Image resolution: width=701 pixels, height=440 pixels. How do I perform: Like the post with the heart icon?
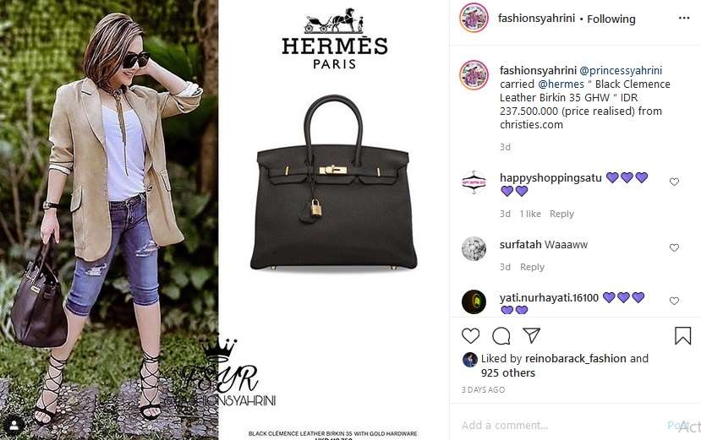[470, 336]
